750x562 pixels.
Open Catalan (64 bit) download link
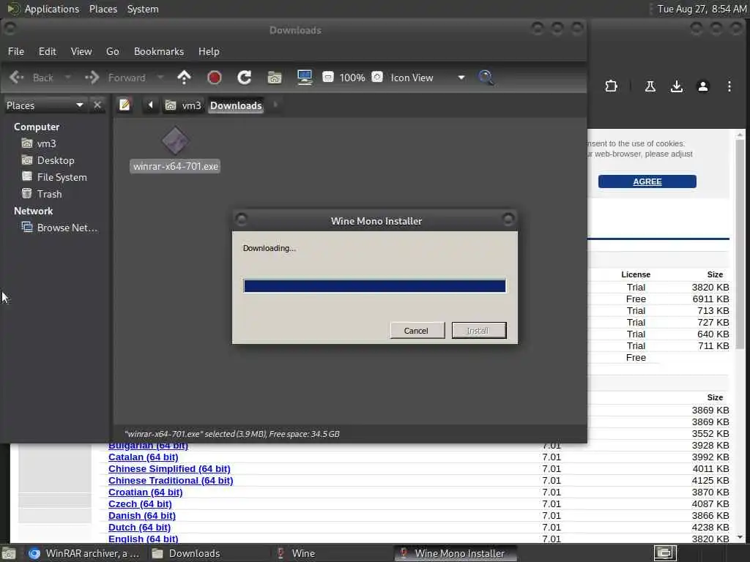tap(144, 457)
